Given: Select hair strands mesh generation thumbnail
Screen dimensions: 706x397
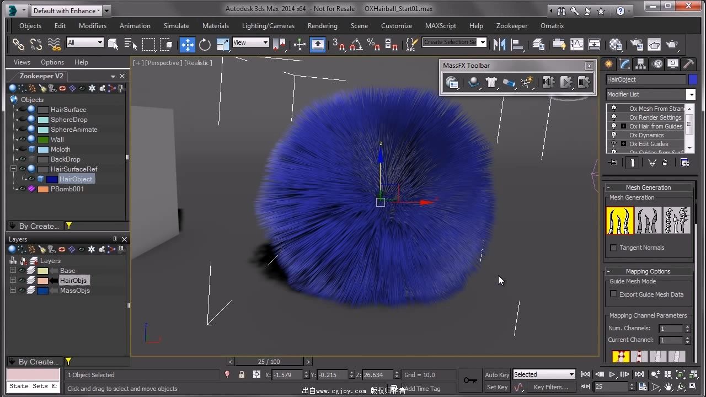Looking at the screenshot, I should point(620,221).
